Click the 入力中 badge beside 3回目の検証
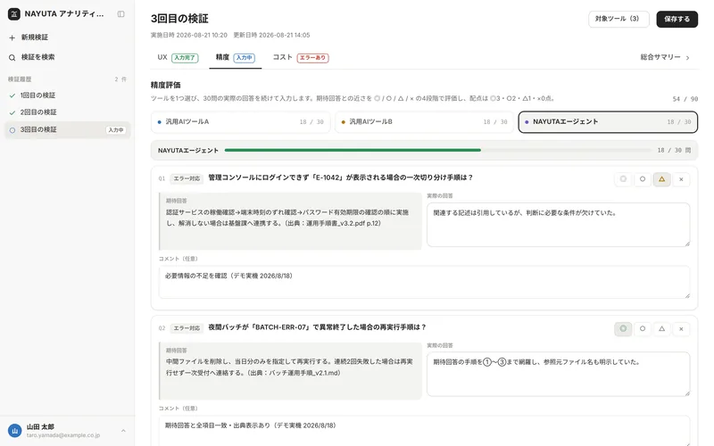Screen dimensions: 714x446 (116, 130)
